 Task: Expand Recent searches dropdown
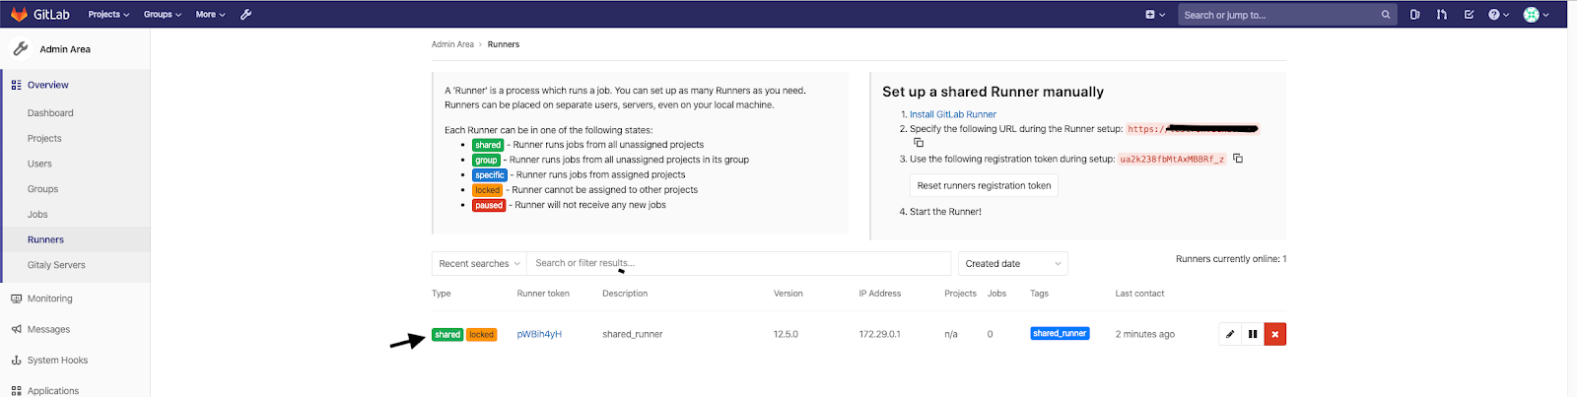pos(479,263)
